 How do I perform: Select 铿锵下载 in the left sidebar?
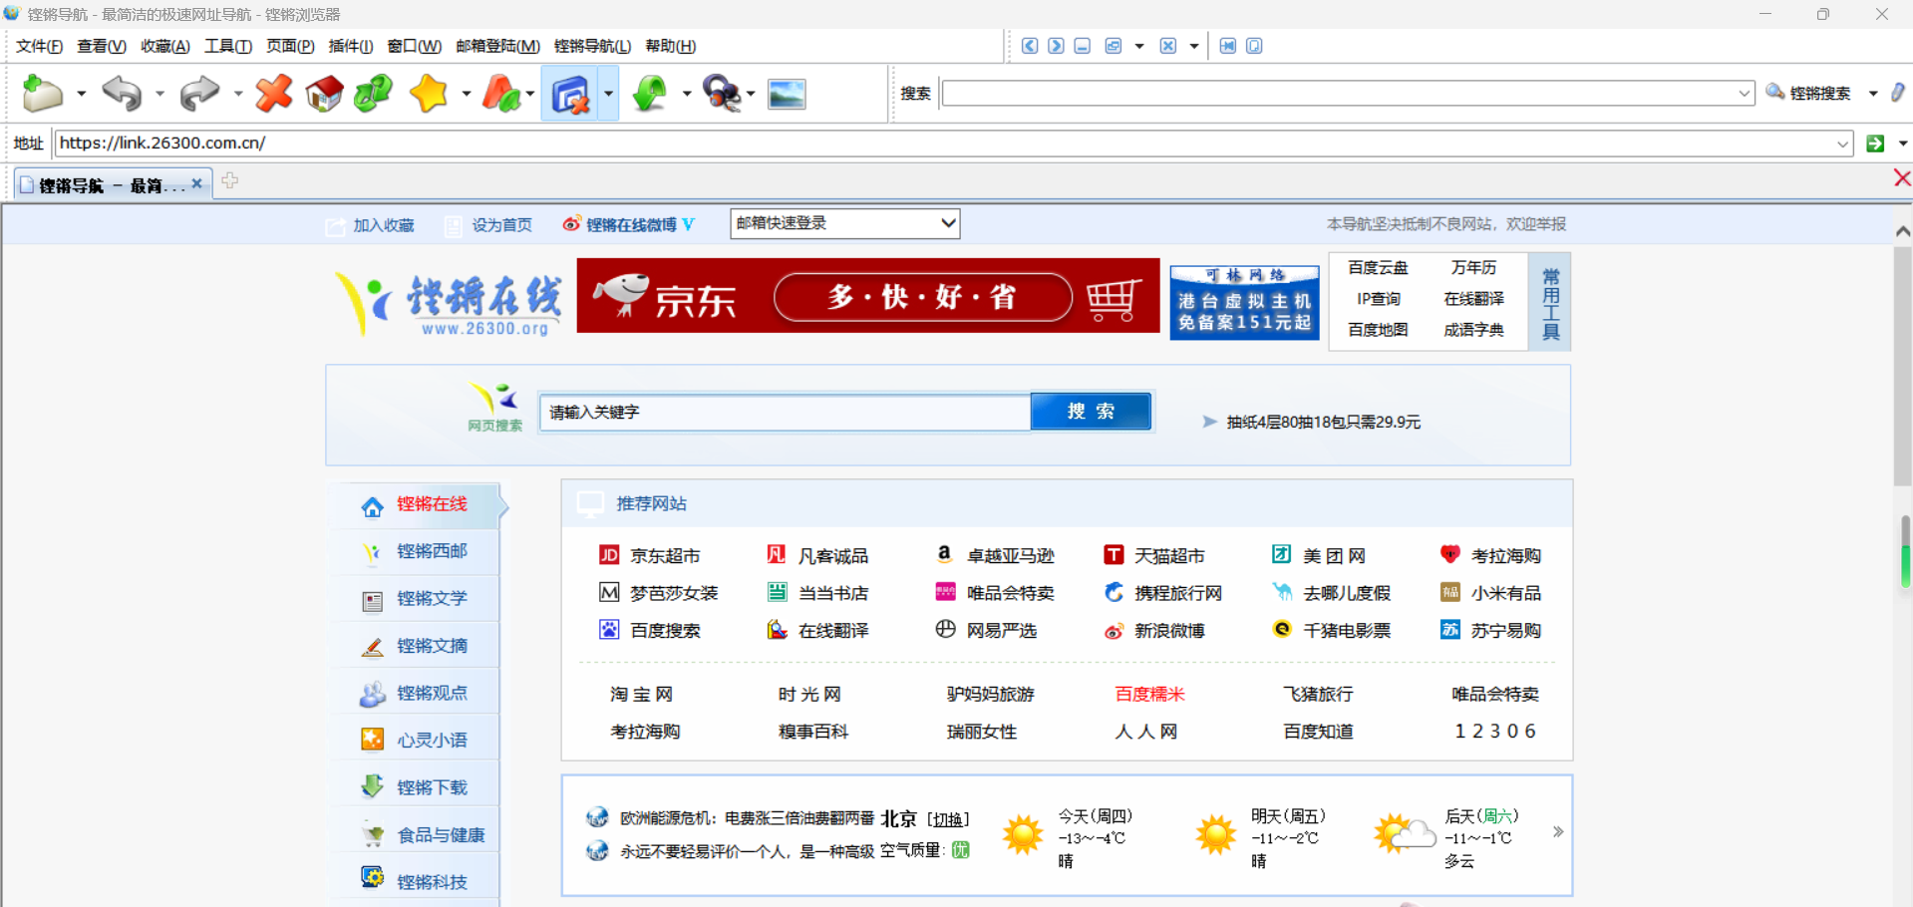432,787
